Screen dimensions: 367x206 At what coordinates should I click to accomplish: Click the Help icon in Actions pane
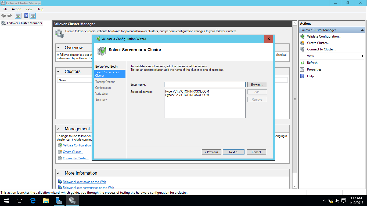[302, 76]
